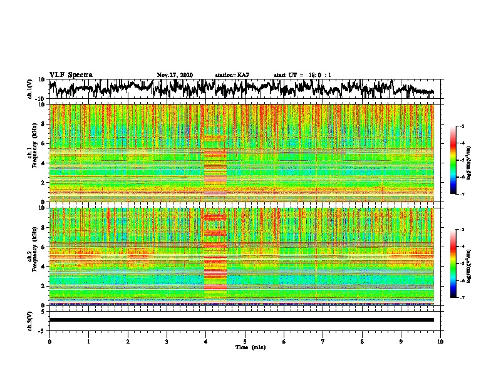Select the ch.1 spectrogram panel
This screenshot has height=383, width=496.
(x=241, y=153)
